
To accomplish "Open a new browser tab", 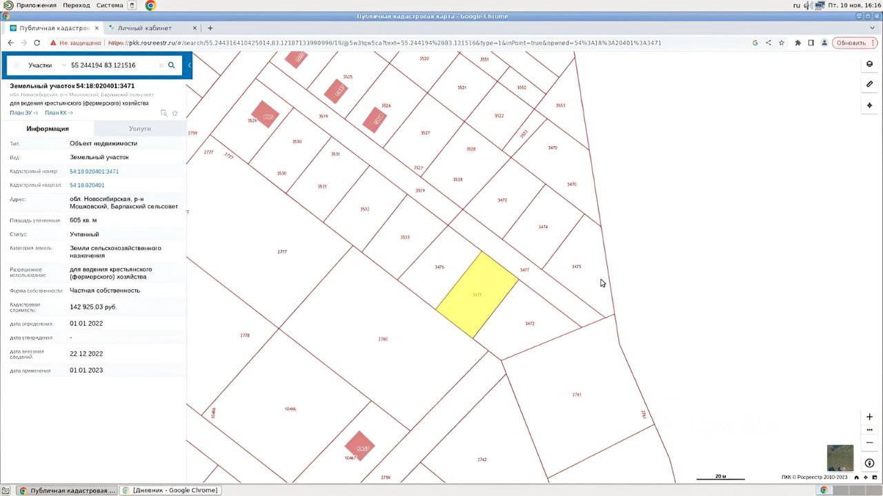I will pos(210,28).
